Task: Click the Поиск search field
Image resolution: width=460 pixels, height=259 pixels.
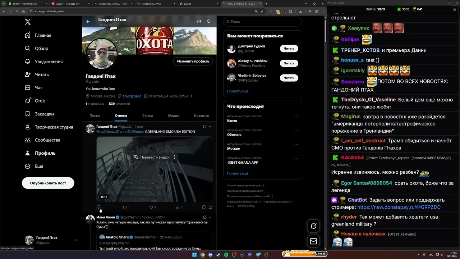Action: pyautogui.click(x=263, y=22)
